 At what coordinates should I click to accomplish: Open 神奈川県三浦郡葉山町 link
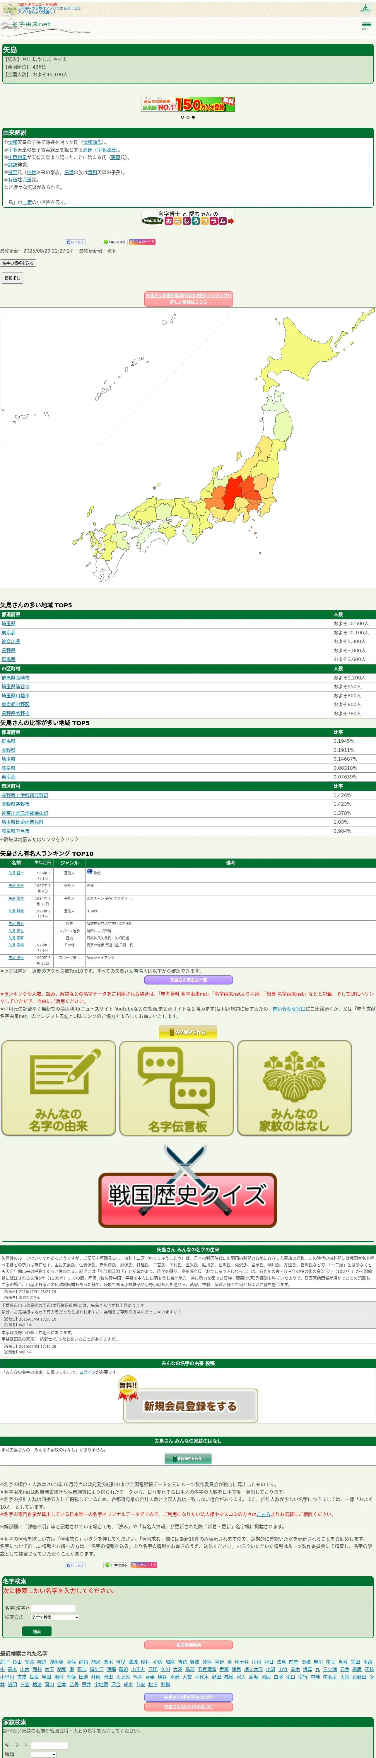[25, 813]
